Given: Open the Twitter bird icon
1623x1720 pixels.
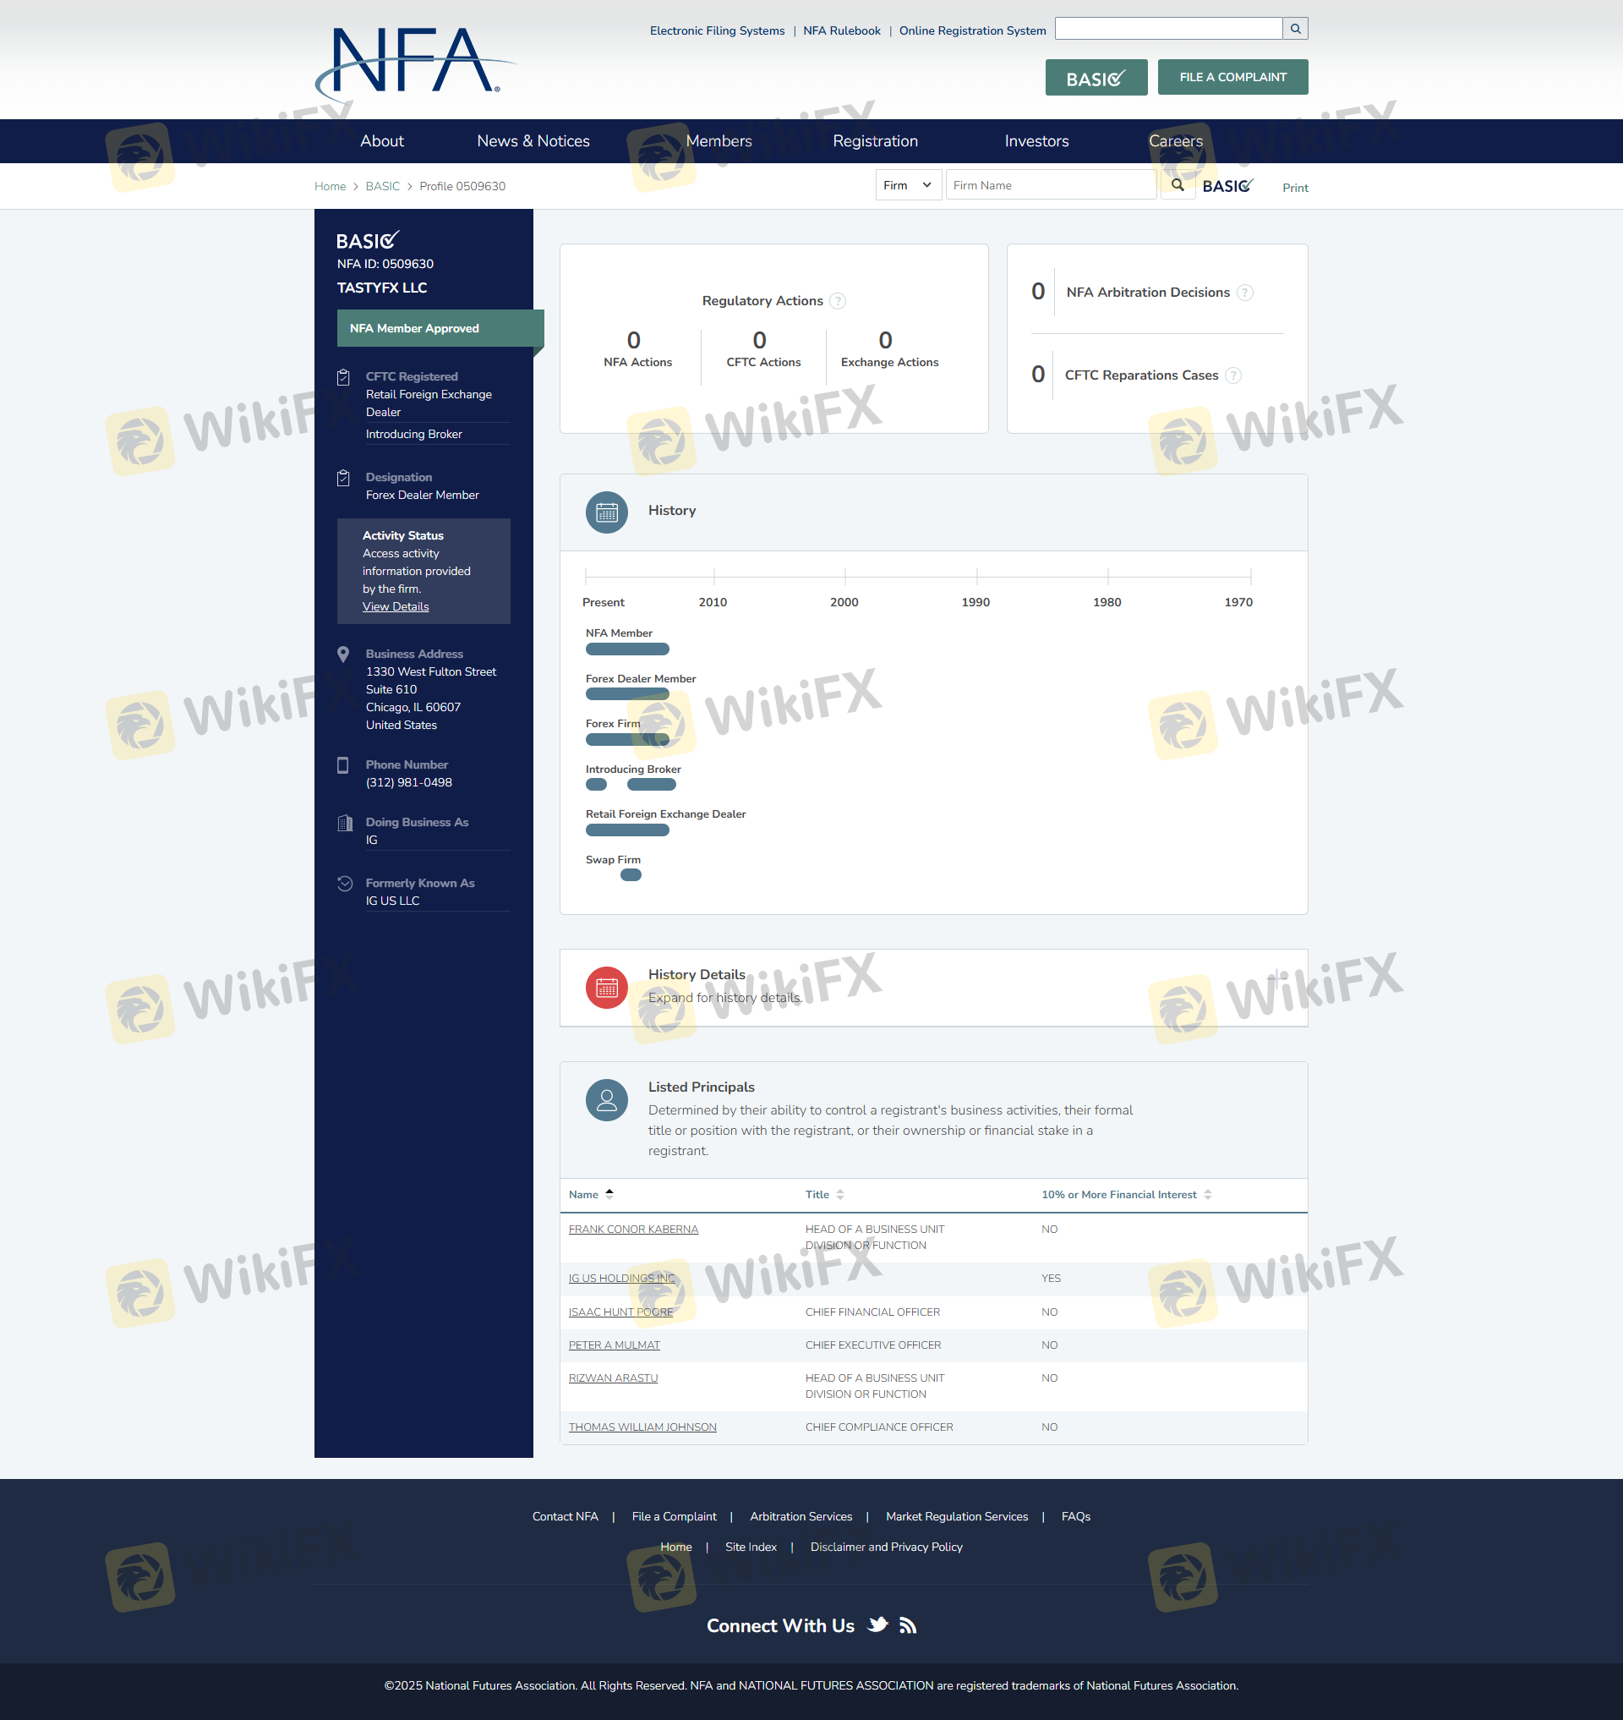Looking at the screenshot, I should (877, 1624).
